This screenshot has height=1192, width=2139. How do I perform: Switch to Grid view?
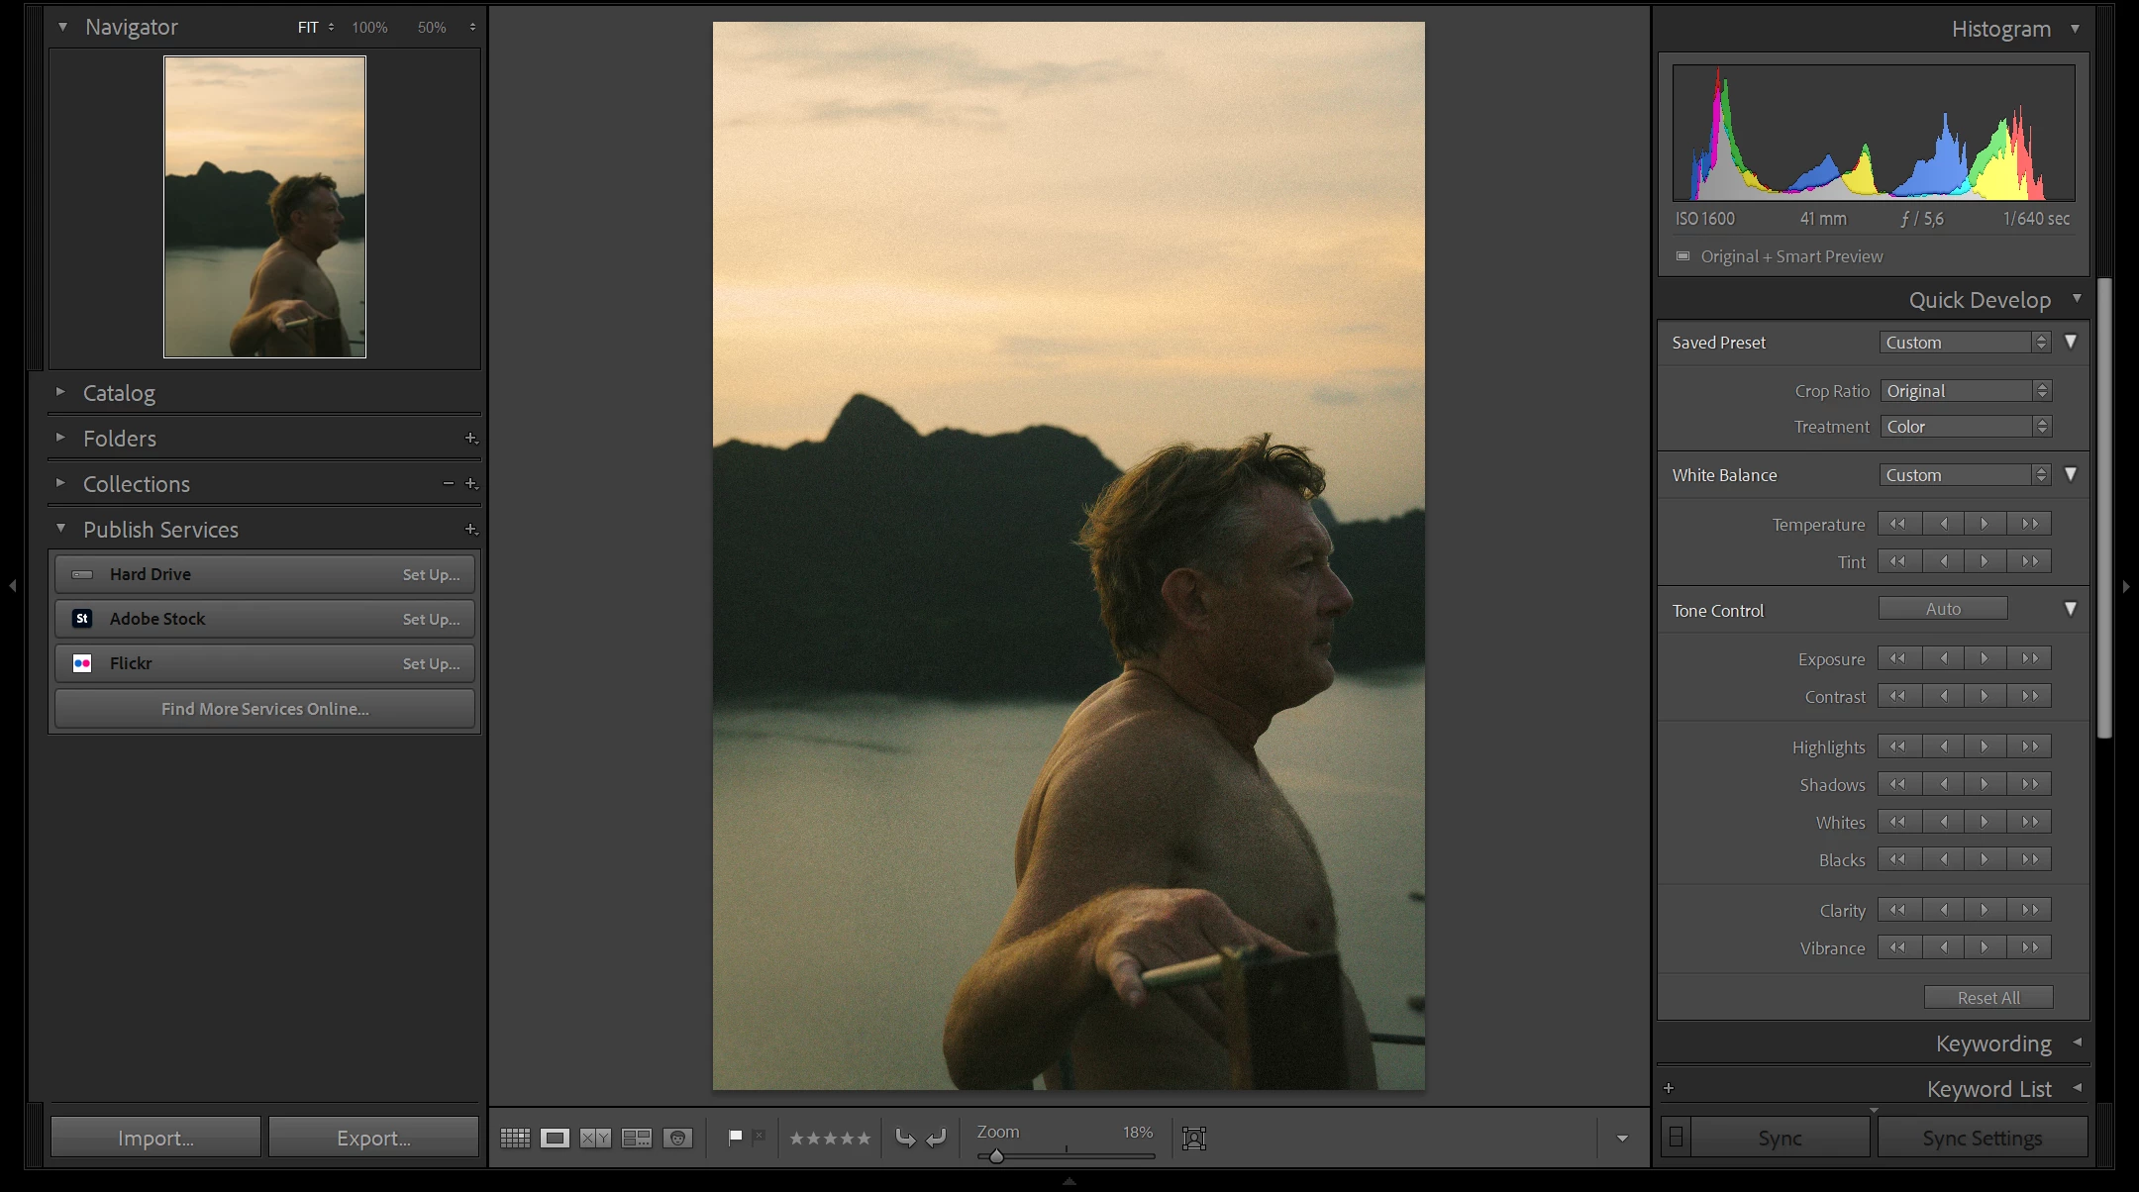pyautogui.click(x=515, y=1139)
